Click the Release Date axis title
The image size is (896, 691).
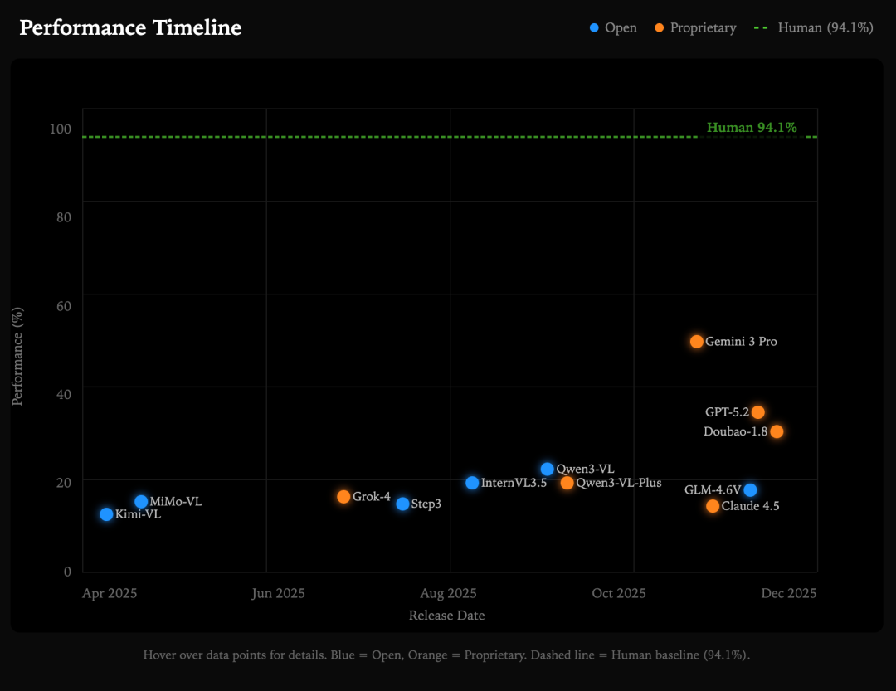click(446, 616)
